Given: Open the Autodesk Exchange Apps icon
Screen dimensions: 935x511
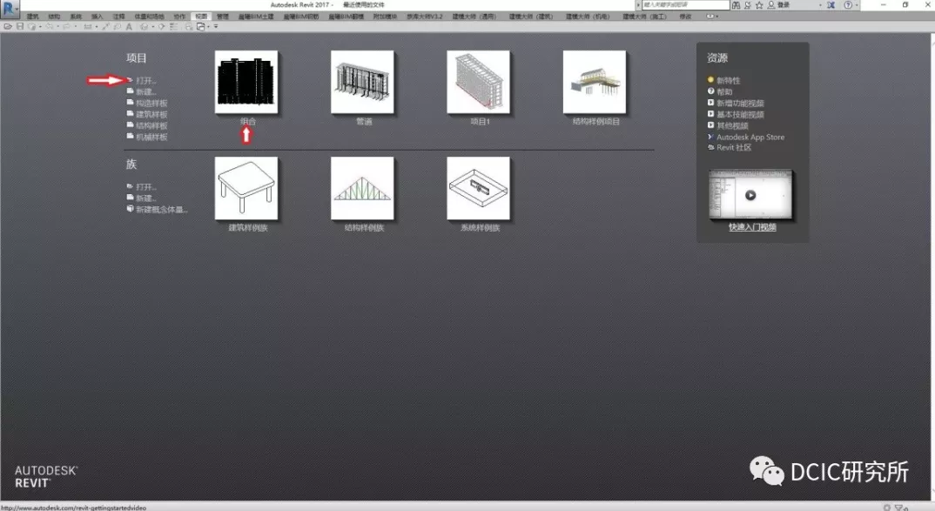Looking at the screenshot, I should click(831, 4).
